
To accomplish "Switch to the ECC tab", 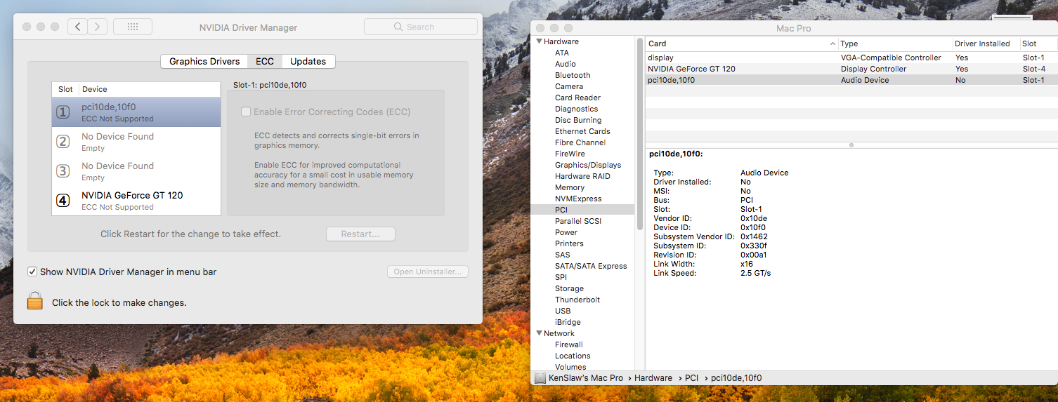I will [x=265, y=61].
